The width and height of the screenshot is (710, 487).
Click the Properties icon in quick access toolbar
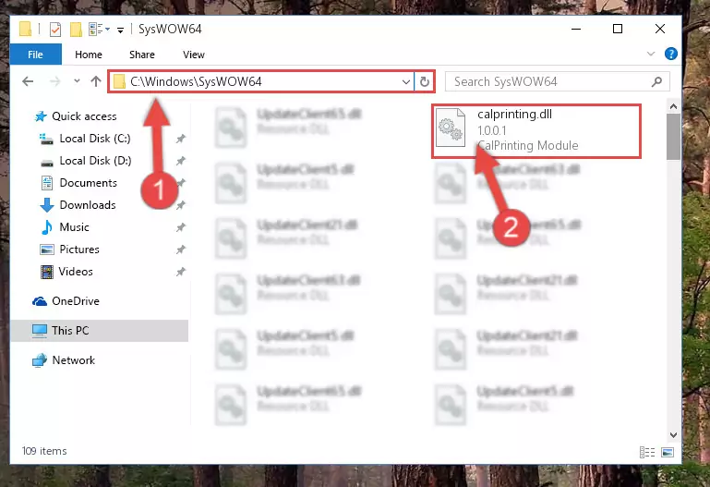pos(55,30)
